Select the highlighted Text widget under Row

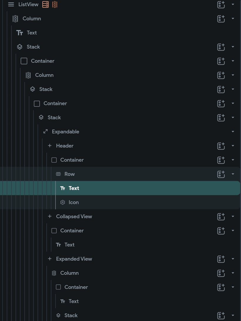[74, 188]
